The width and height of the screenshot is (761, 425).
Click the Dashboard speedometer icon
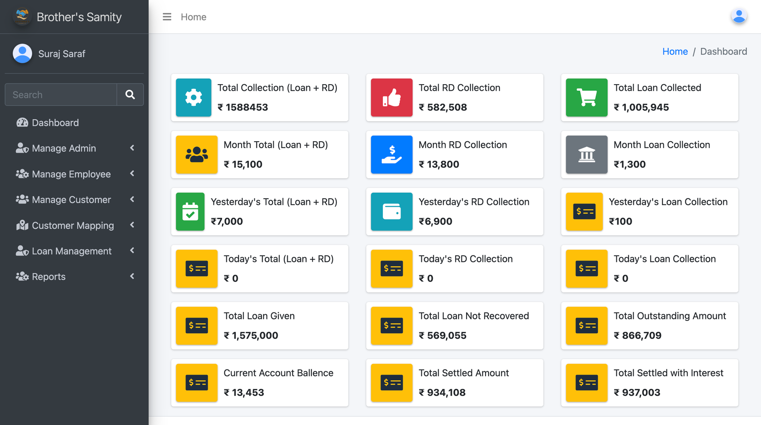pyautogui.click(x=22, y=123)
